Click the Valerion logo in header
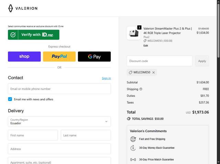 (23, 8)
